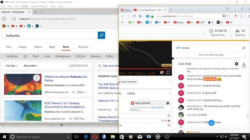Expand the Entertainment news category
The width and height of the screenshot is (250, 140).
(63, 56)
